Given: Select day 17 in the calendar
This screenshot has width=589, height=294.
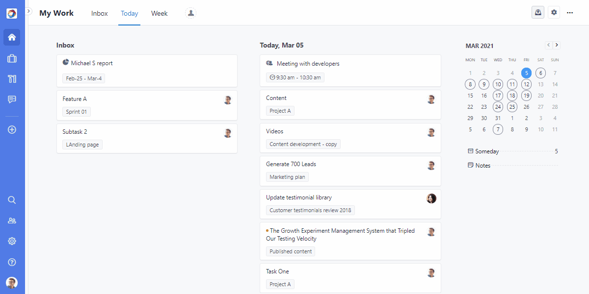Looking at the screenshot, I should pos(498,96).
